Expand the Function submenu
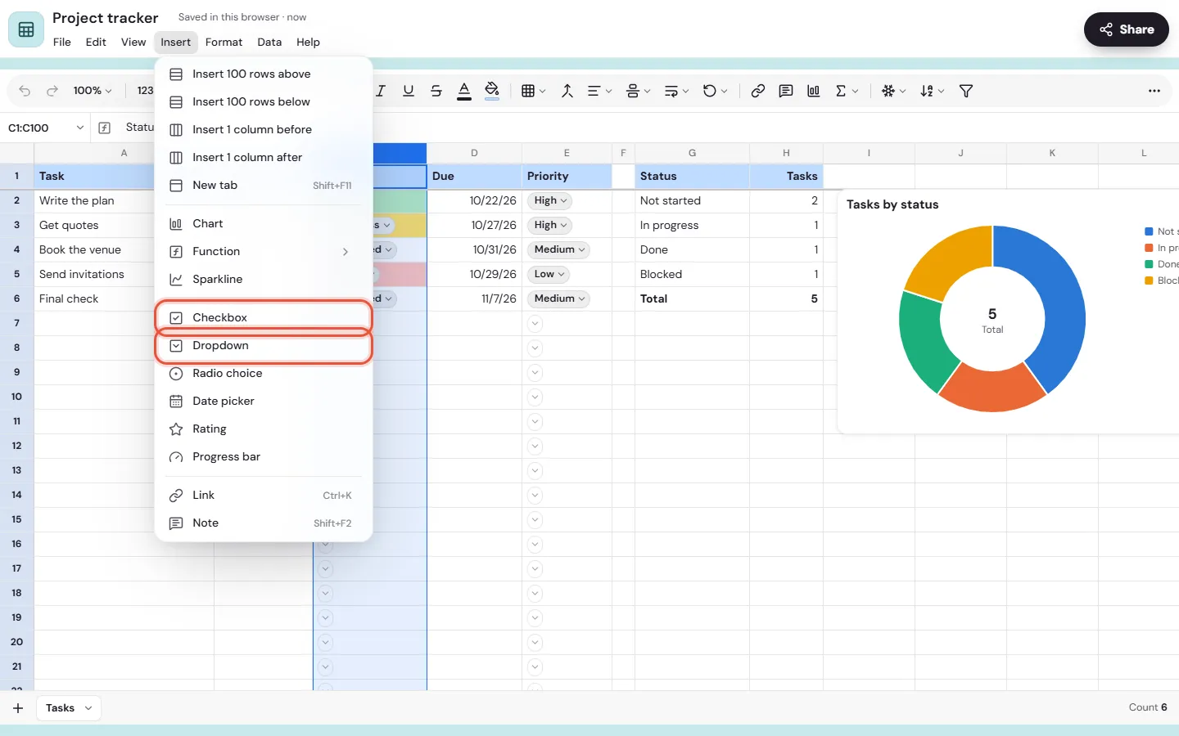This screenshot has height=736, width=1179. (264, 251)
